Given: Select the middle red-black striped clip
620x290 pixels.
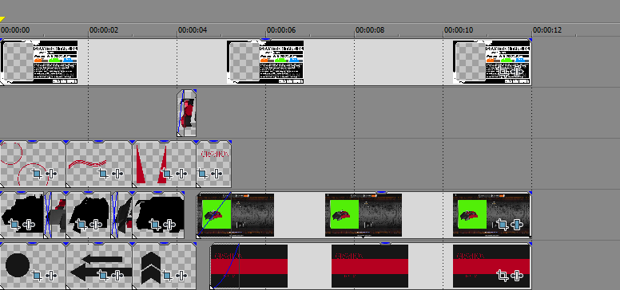Looking at the screenshot, I should 370,266.
